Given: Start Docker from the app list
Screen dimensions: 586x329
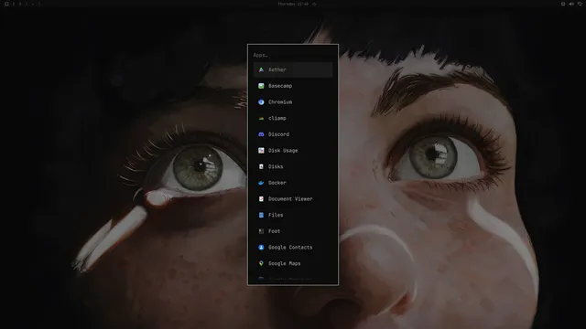Looking at the screenshot, I should click(x=293, y=183).
